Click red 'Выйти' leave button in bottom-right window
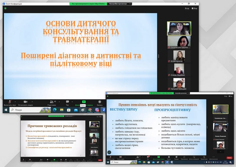The width and height of the screenshot is (236, 167). (230, 158)
